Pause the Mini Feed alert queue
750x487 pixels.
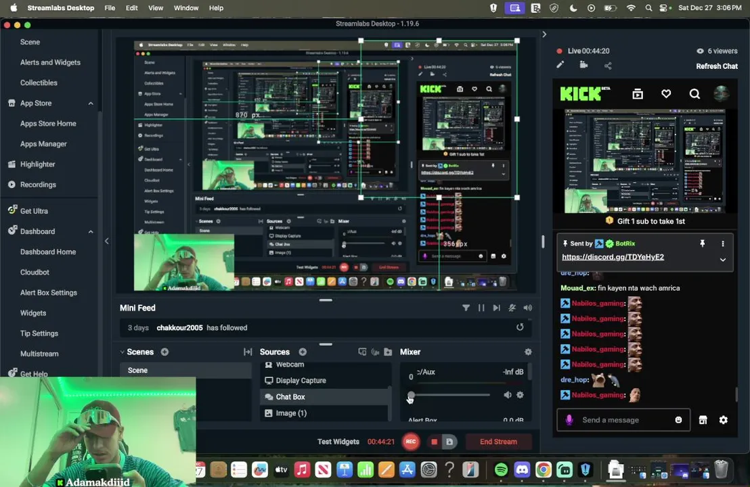point(481,308)
